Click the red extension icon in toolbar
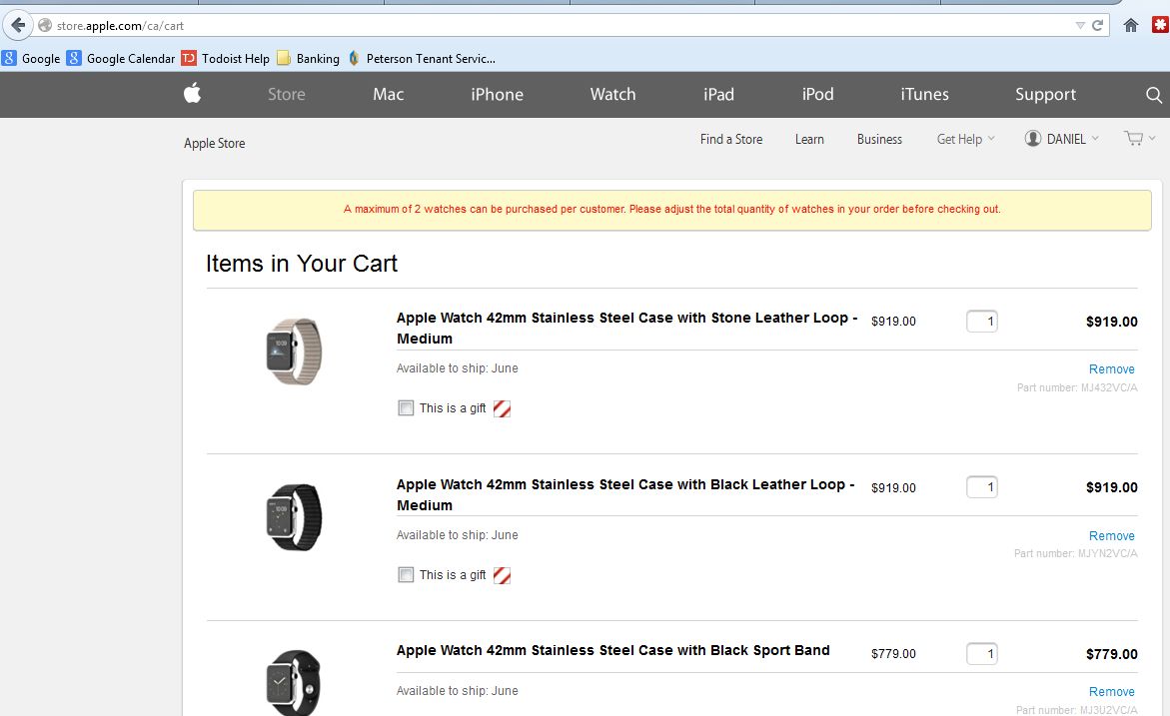The height and width of the screenshot is (716, 1170). (1160, 25)
